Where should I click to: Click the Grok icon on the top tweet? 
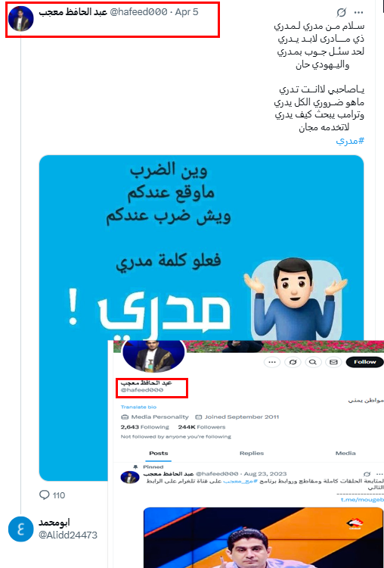pyautogui.click(x=341, y=13)
